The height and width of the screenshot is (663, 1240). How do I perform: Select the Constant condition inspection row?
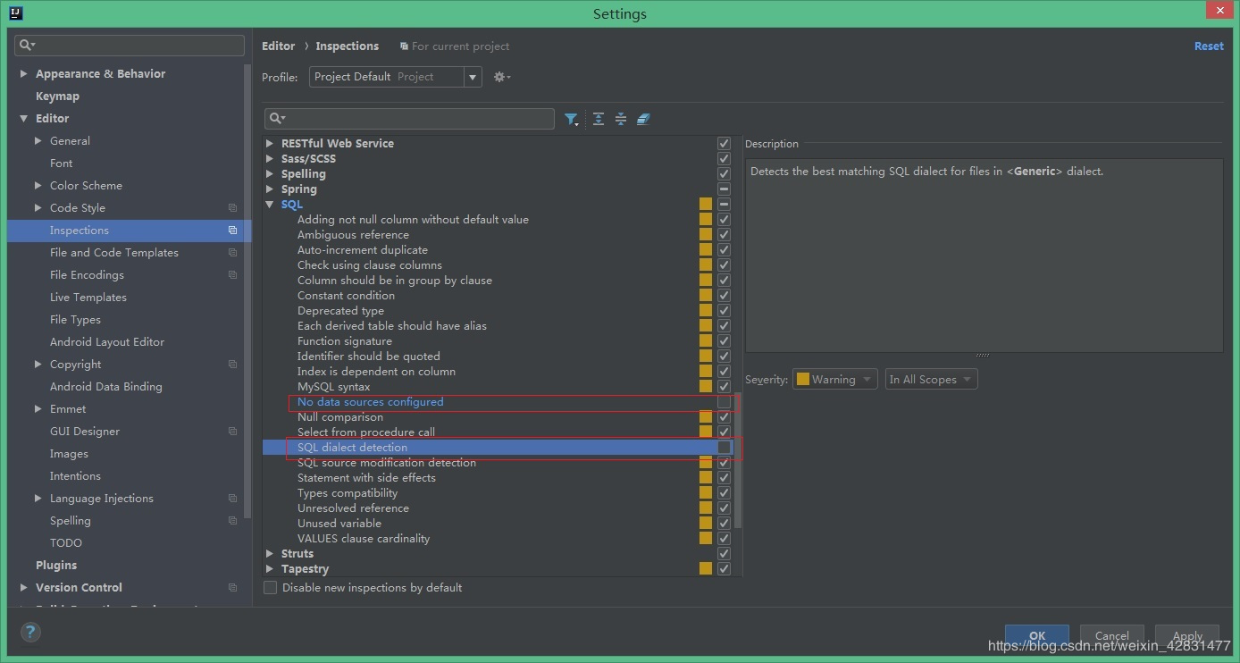(x=498, y=296)
